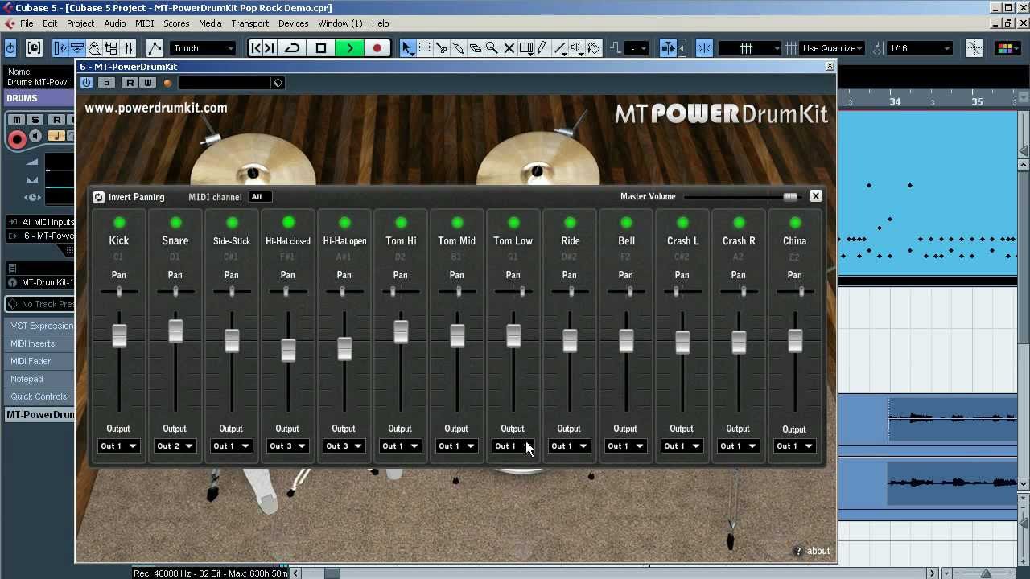Open the MIDI menu
The width and height of the screenshot is (1030, 579).
[x=145, y=23]
